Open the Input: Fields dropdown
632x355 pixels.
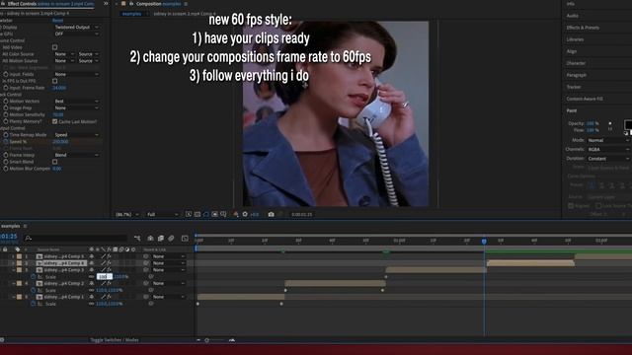click(76, 74)
